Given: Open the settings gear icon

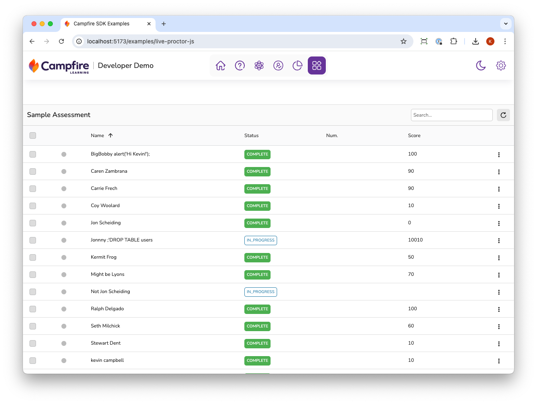Looking at the screenshot, I should click(501, 65).
